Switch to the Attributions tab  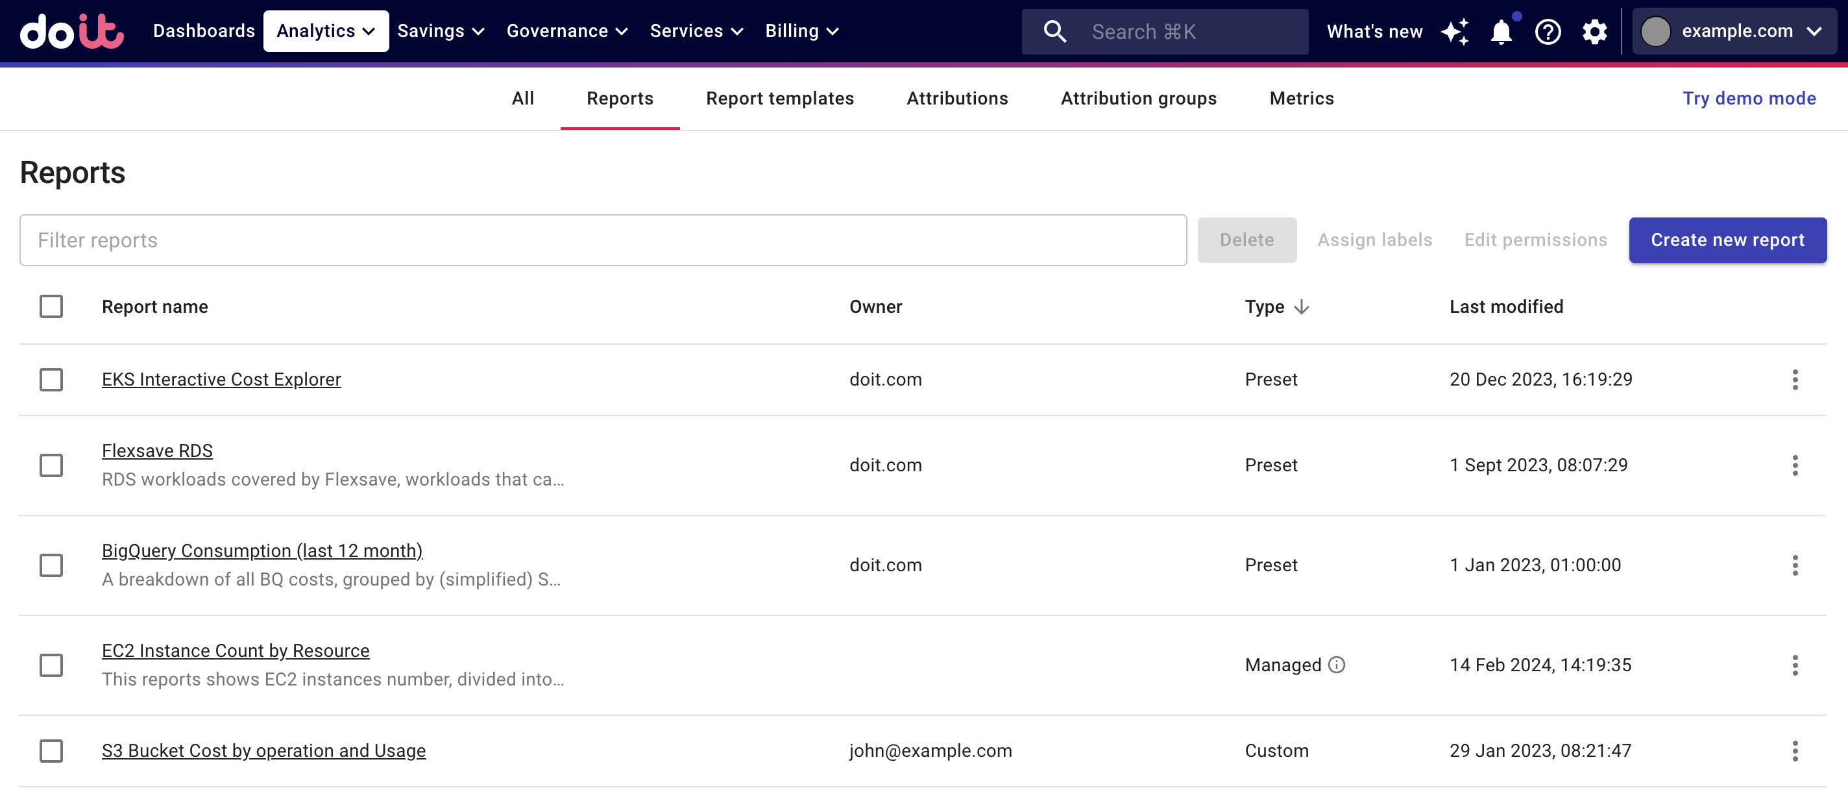coord(957,98)
